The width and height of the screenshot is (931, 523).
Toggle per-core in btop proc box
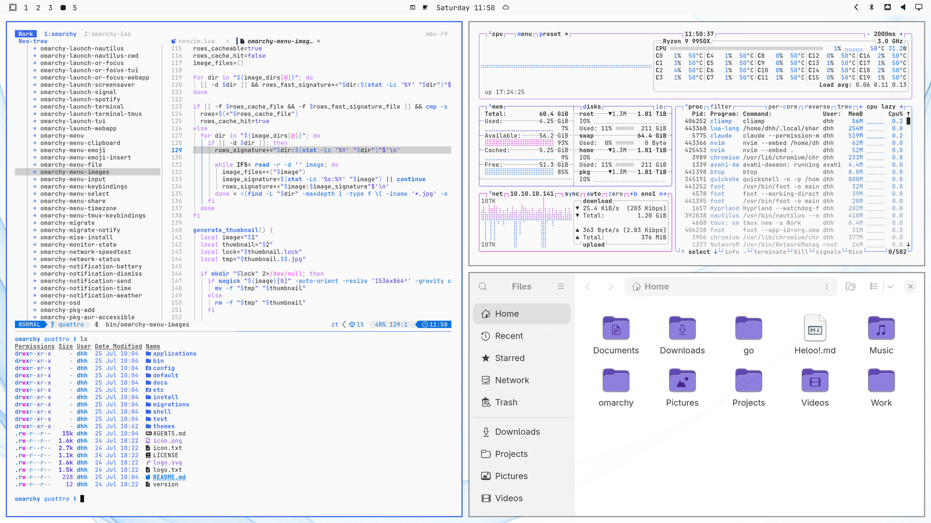click(783, 106)
